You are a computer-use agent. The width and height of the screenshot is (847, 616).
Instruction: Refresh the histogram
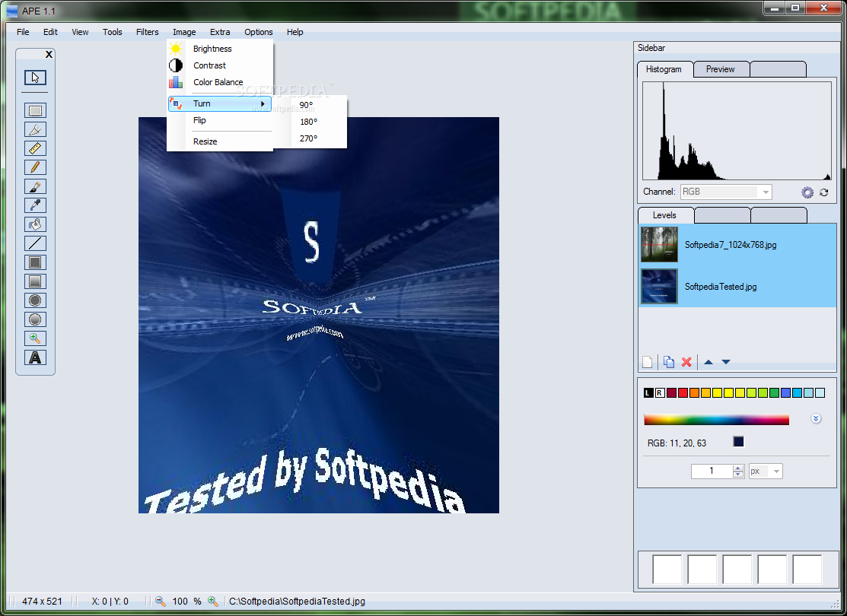(823, 192)
